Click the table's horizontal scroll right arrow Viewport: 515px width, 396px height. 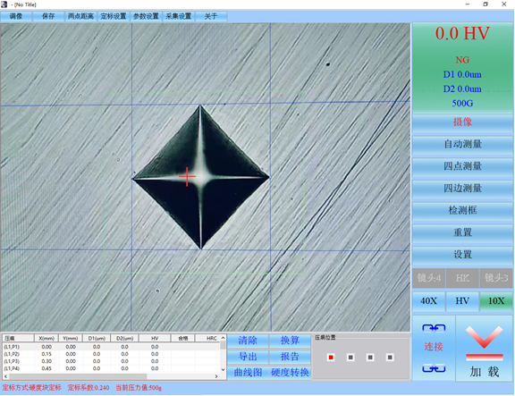click(216, 376)
